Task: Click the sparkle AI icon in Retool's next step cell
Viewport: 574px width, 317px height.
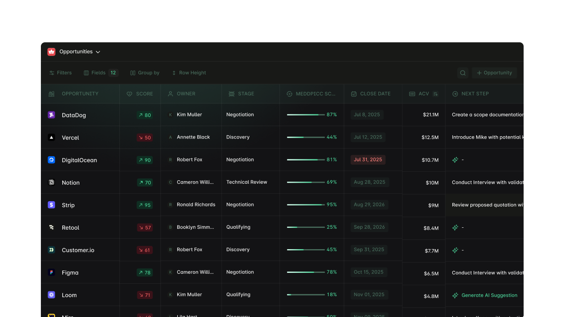Action: [455, 227]
